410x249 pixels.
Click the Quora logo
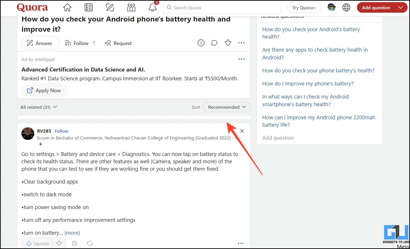pyautogui.click(x=32, y=8)
